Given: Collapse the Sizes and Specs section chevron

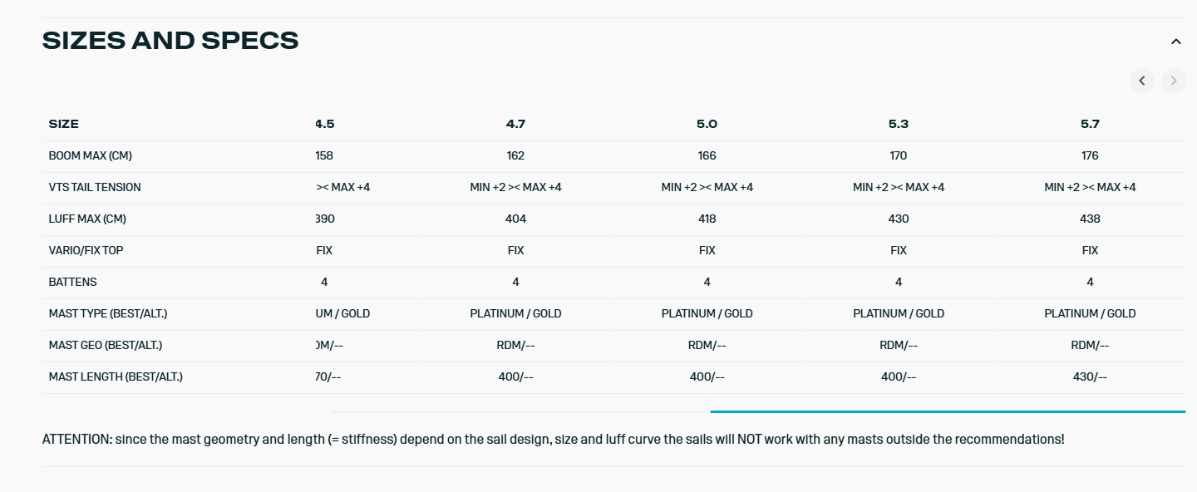Looking at the screenshot, I should click(x=1175, y=41).
